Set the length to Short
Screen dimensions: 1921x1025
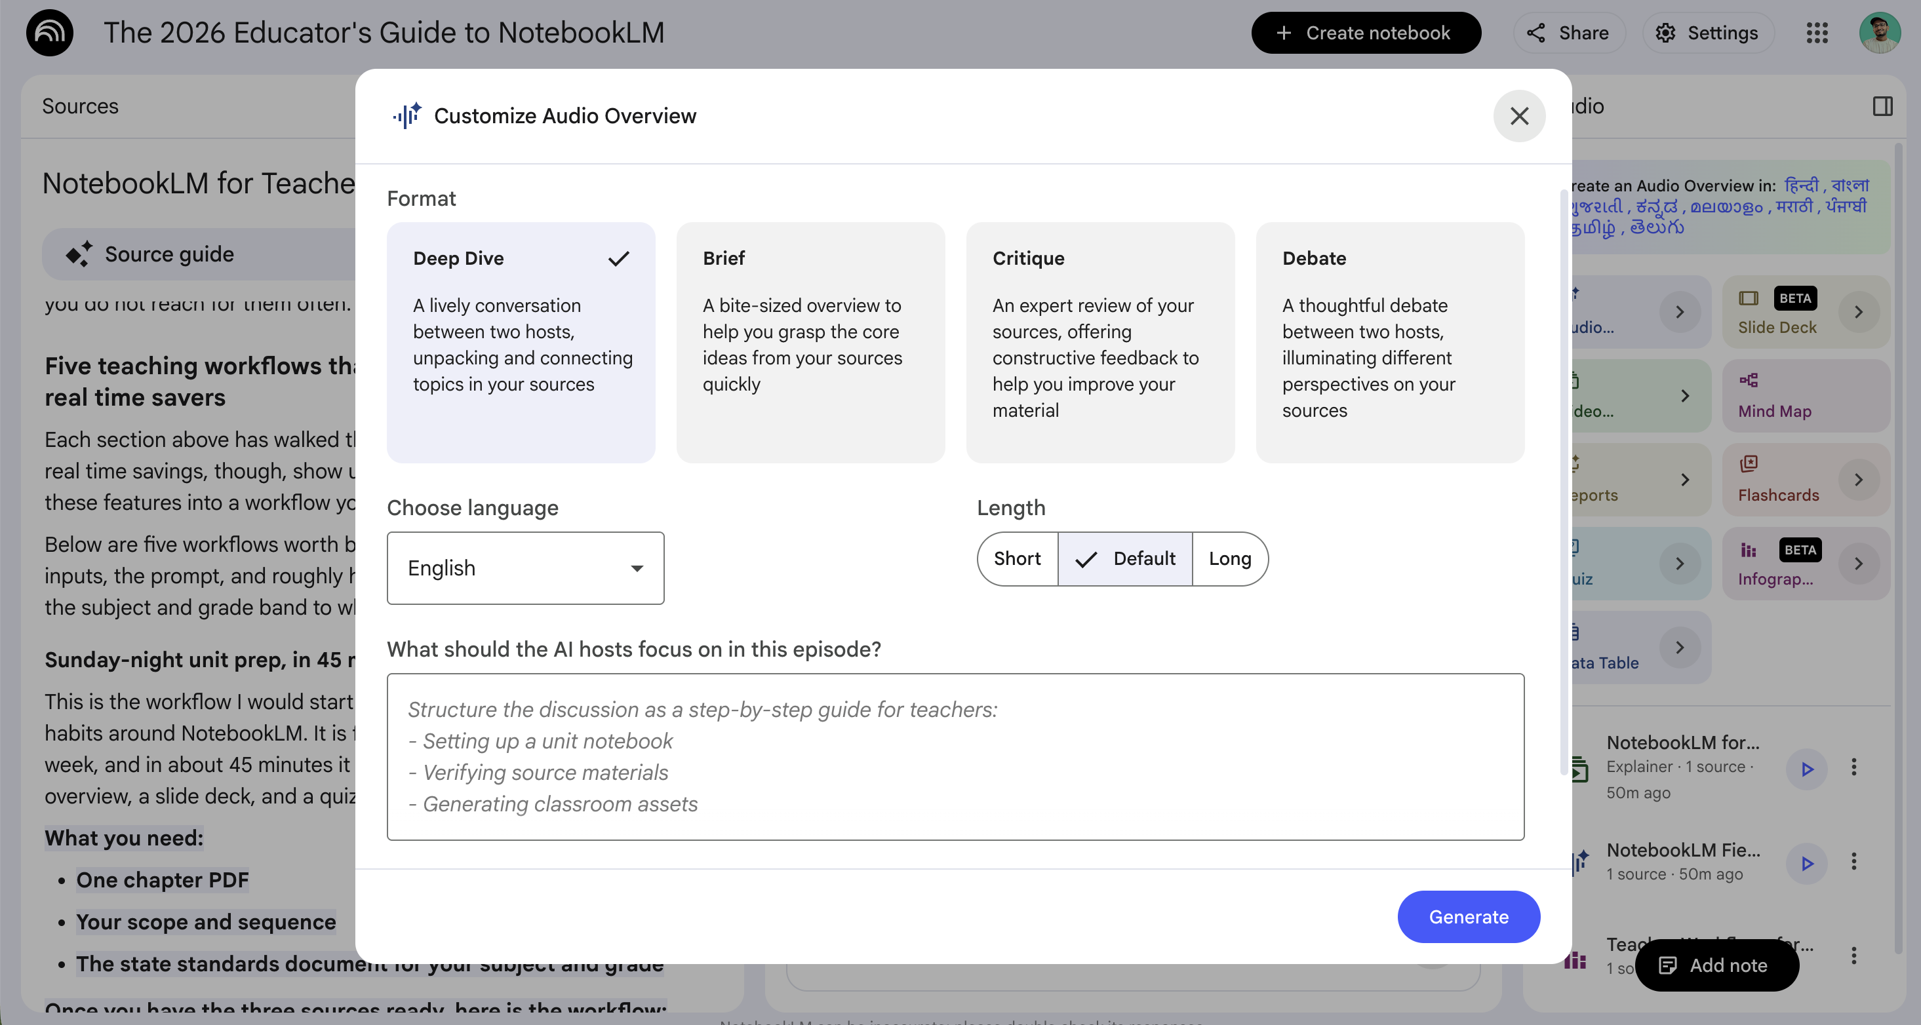pos(1017,558)
